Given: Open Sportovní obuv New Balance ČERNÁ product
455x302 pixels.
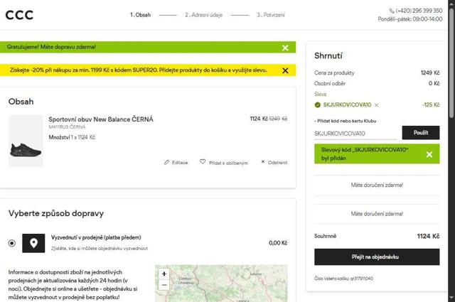Looking at the screenshot, I should [101, 119].
